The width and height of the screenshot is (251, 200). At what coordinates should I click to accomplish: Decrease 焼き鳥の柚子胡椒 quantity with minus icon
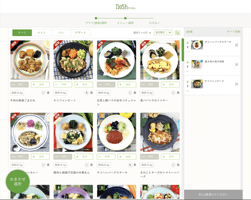point(188,71)
